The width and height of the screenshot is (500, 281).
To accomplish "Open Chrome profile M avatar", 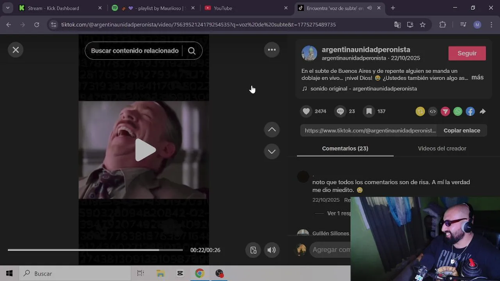I will click(x=477, y=25).
